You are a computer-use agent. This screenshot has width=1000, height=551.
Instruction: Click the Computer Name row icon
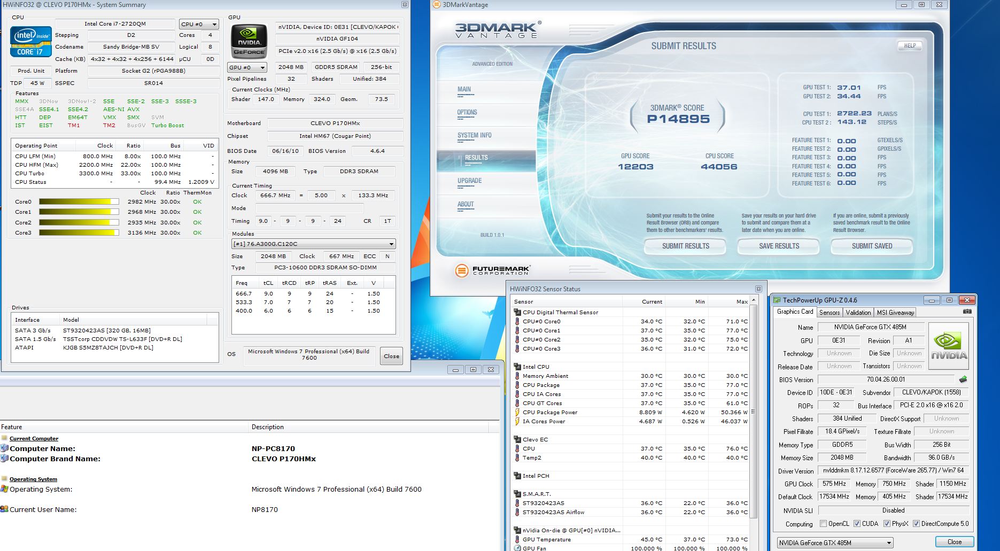5,448
